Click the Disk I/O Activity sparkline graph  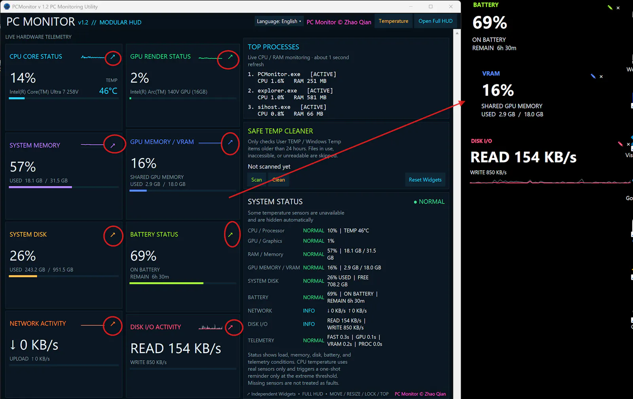(x=210, y=327)
